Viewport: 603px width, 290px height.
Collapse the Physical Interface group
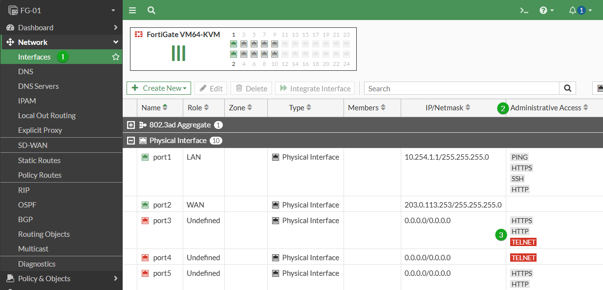[130, 141]
